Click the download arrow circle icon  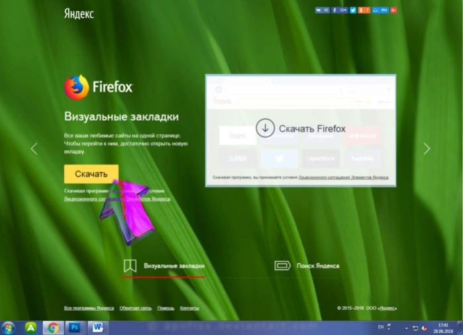pyautogui.click(x=265, y=128)
